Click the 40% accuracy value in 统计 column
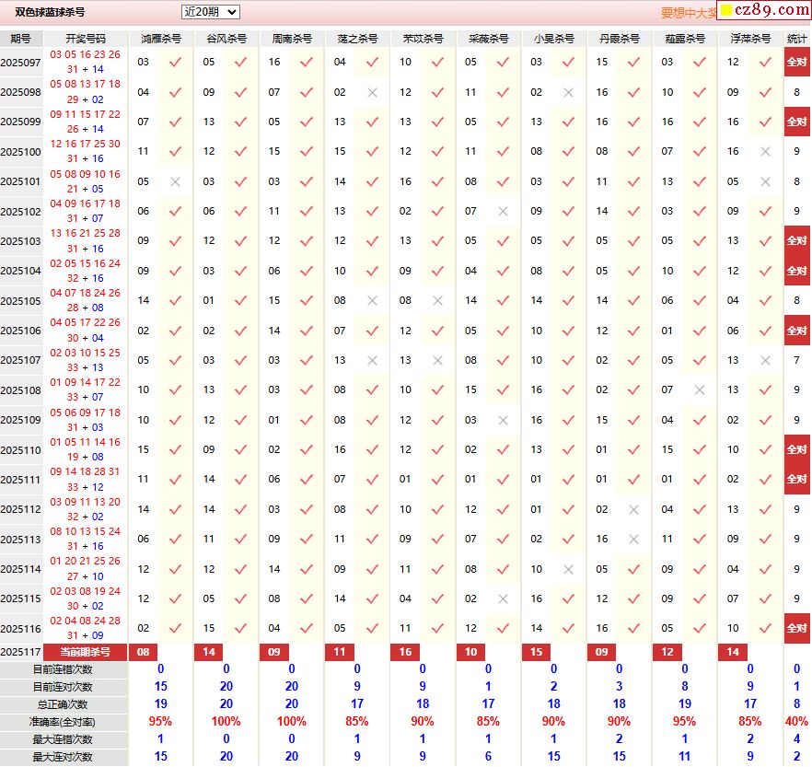812x767 pixels. pos(797,722)
